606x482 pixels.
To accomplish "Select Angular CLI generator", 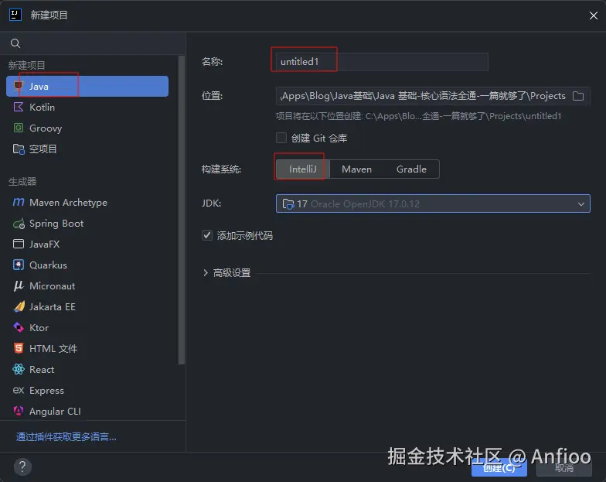I will click(x=87, y=411).
